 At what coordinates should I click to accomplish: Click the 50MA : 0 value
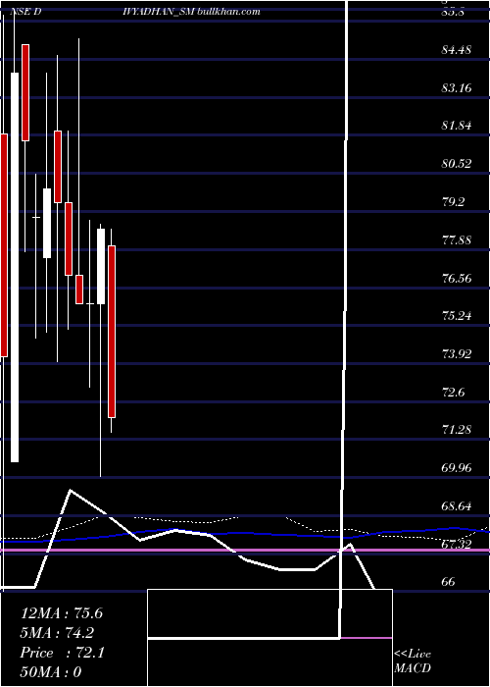click(x=51, y=672)
